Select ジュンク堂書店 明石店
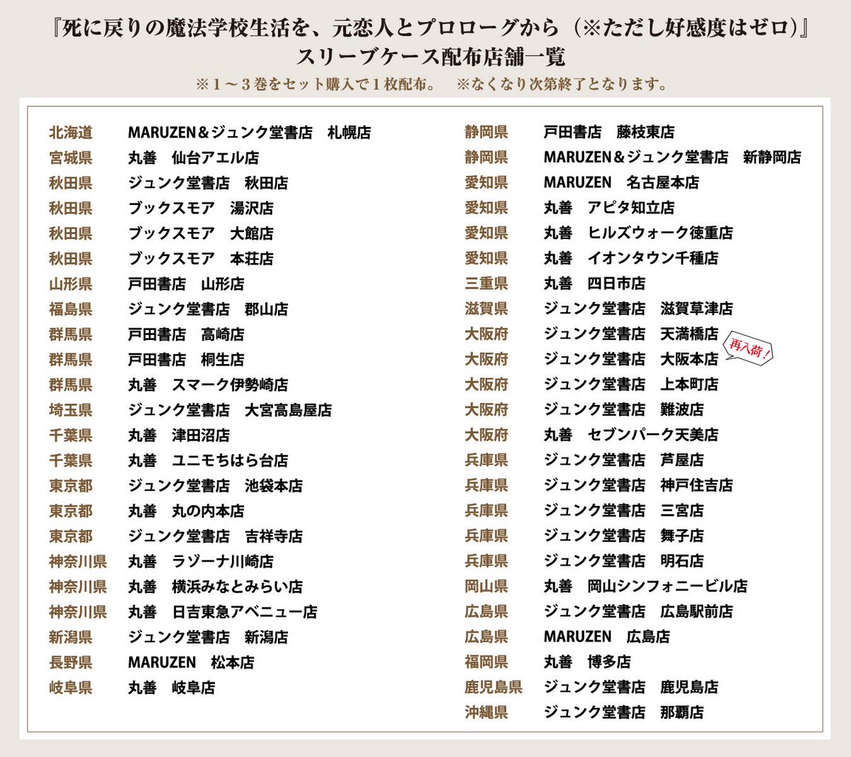851x757 pixels. tap(624, 560)
